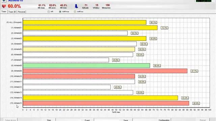The height and width of the screenshot is (121, 216).
Task: Open the Team 3D tab
Action: tap(12, 12)
